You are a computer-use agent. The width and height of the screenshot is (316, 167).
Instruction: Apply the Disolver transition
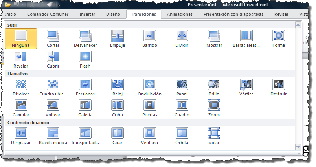click(21, 87)
